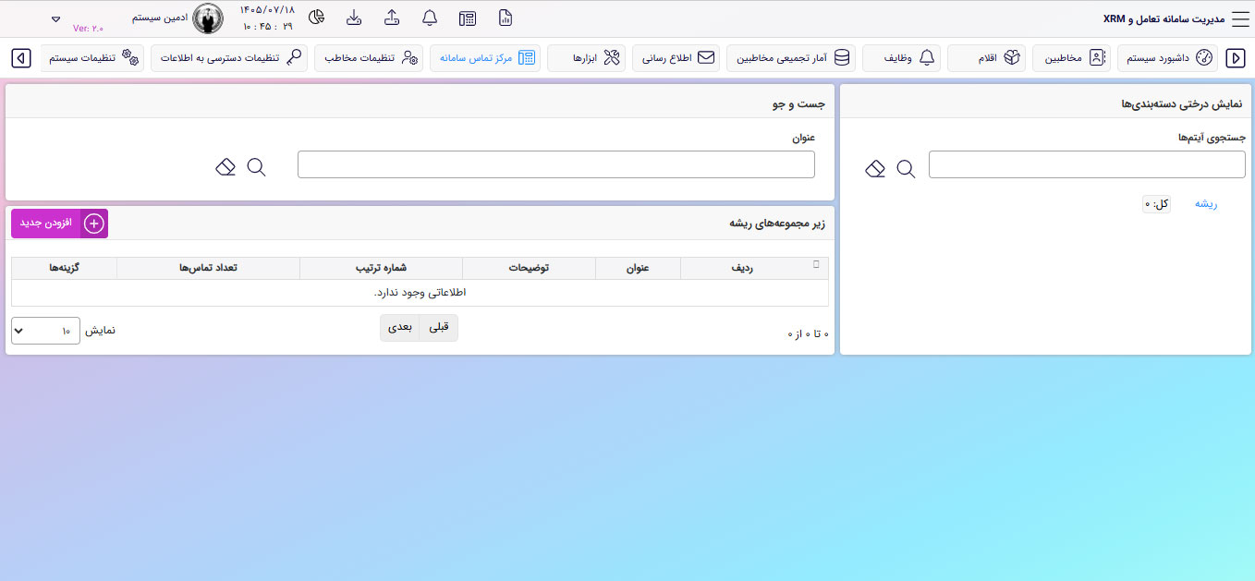
Task: Click the download icon in header
Action: coord(354,18)
